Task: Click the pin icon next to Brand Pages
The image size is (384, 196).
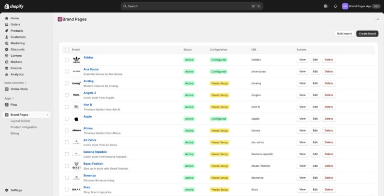Action: [48, 115]
